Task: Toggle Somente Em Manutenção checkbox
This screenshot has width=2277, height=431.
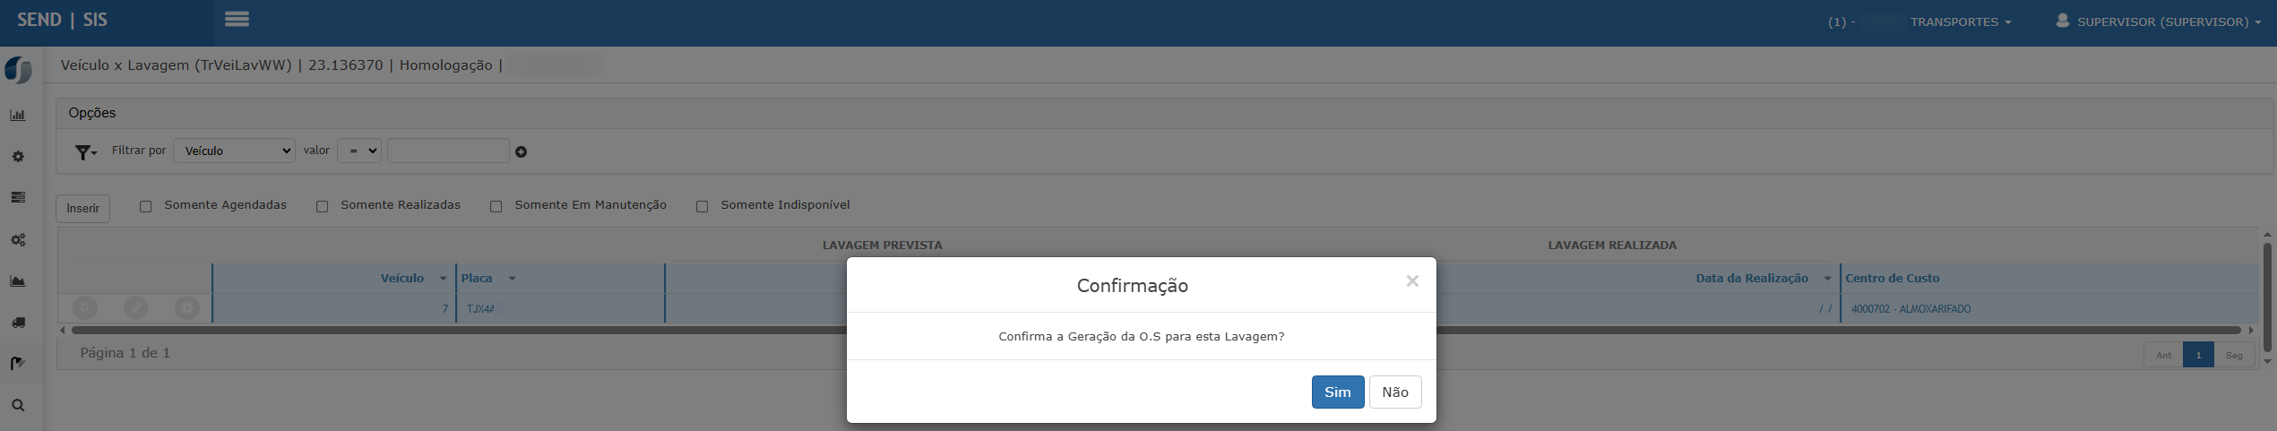Action: tap(496, 207)
